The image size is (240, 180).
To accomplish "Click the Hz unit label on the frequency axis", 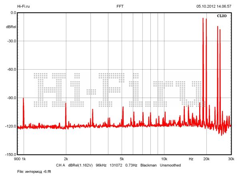I will [x=191, y=159].
